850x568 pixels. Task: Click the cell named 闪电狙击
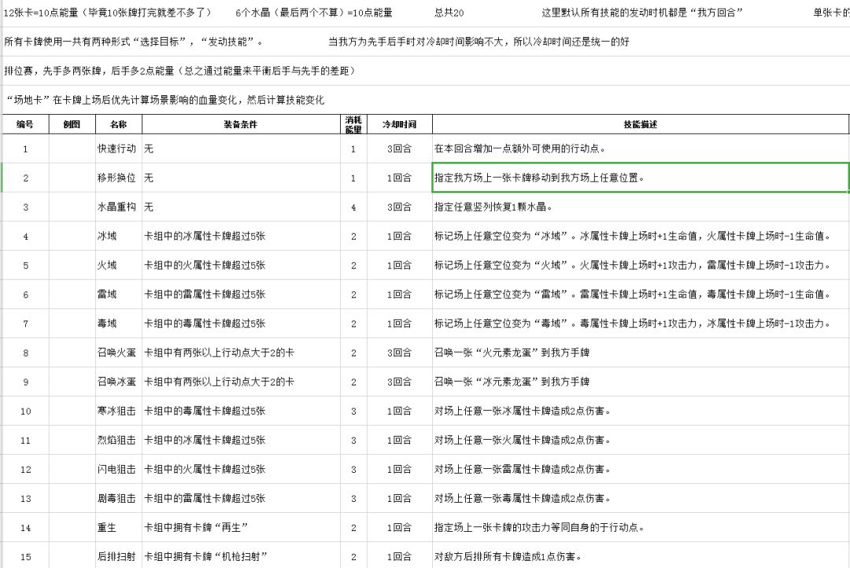(x=118, y=470)
